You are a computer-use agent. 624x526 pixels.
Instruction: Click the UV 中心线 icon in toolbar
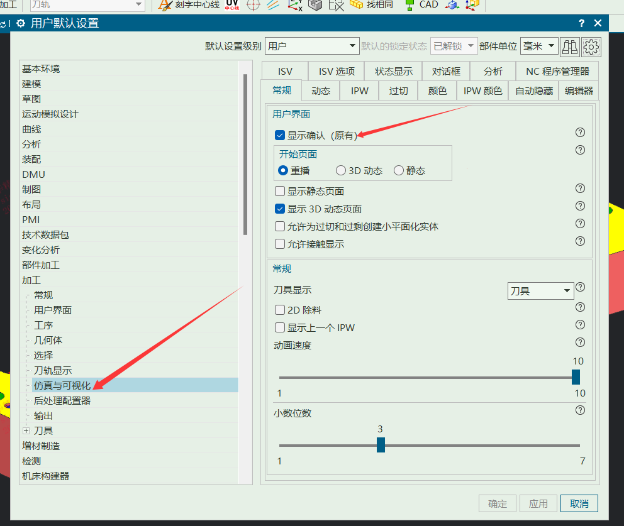coord(232,5)
